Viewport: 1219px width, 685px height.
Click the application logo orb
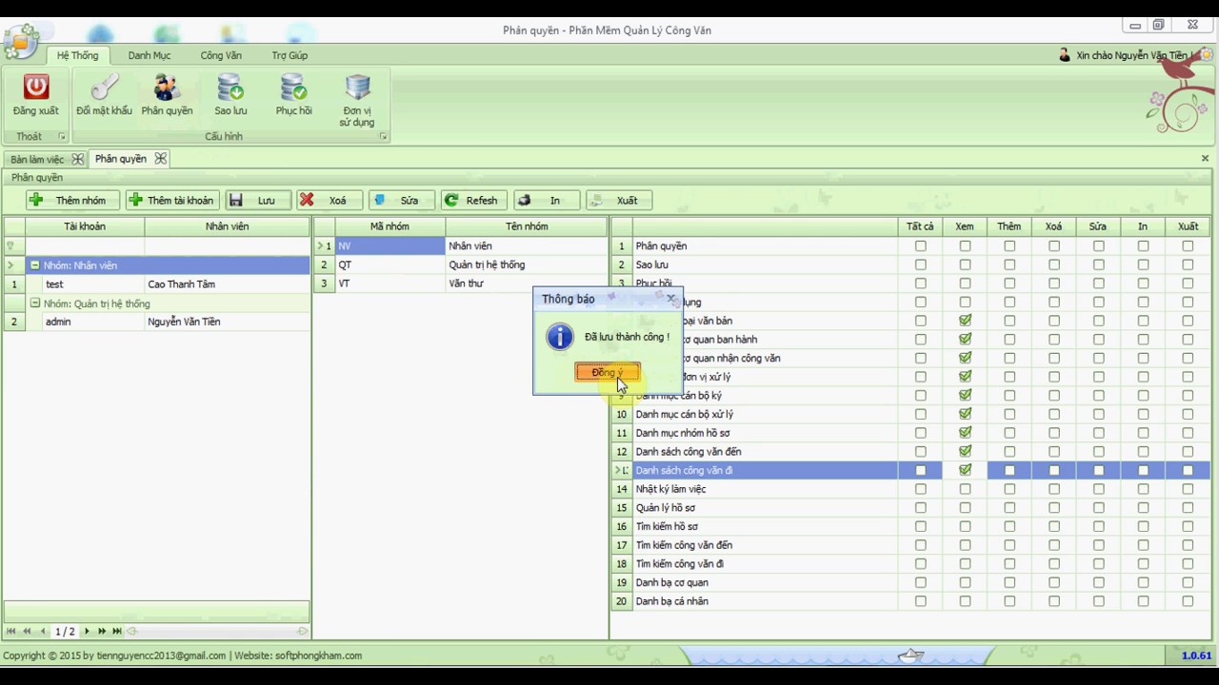pyautogui.click(x=20, y=40)
